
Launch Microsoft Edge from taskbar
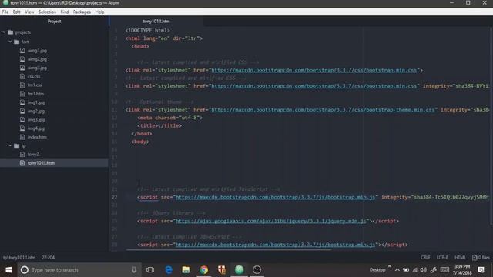[169, 270]
